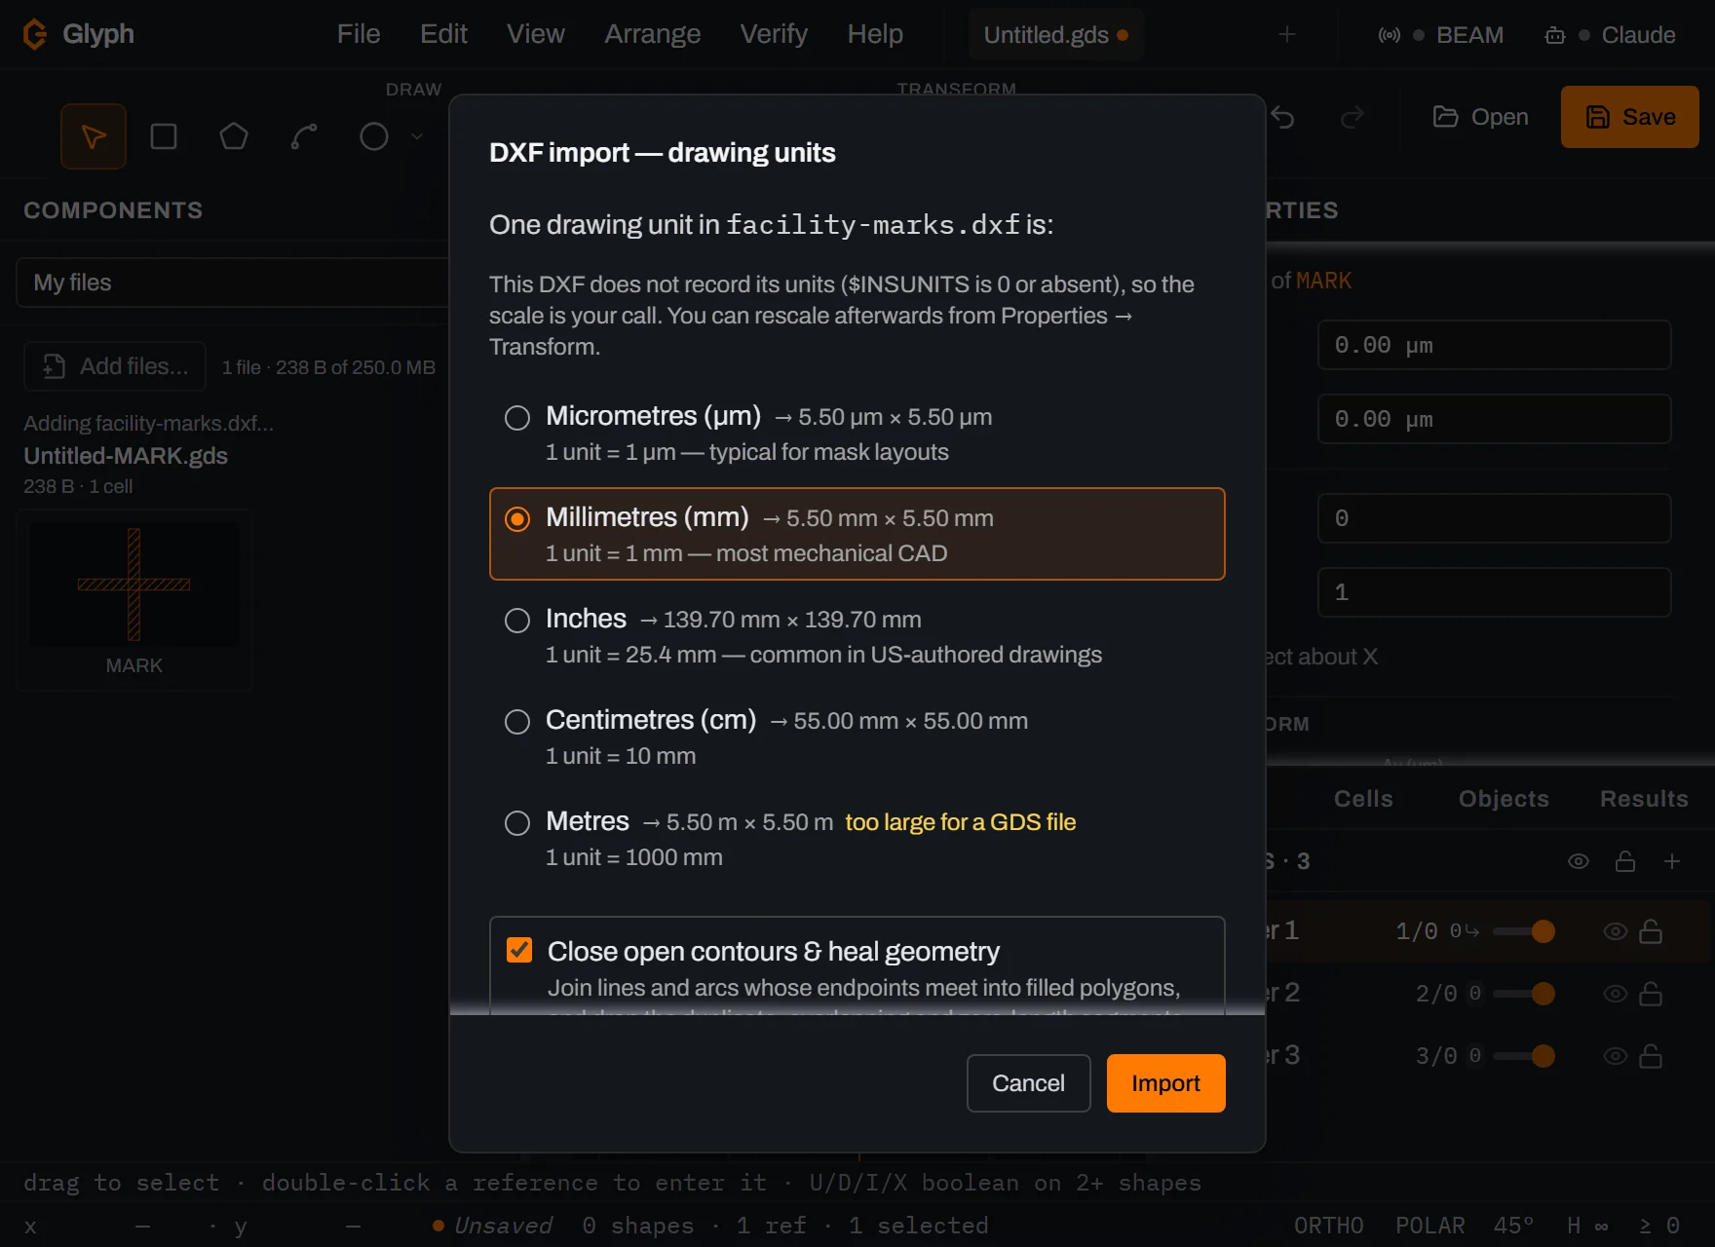Adjust the layer 3 opacity slider

point(1524,1056)
